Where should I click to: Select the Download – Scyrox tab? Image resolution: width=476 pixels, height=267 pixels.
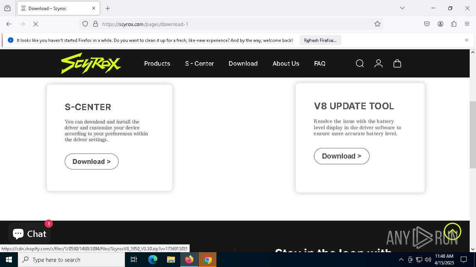point(58,8)
